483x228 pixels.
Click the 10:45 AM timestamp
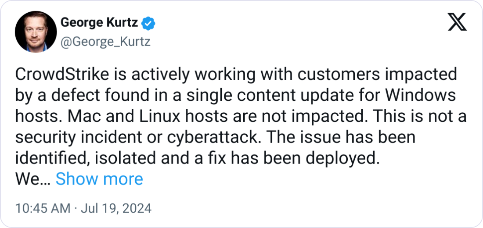pos(43,208)
